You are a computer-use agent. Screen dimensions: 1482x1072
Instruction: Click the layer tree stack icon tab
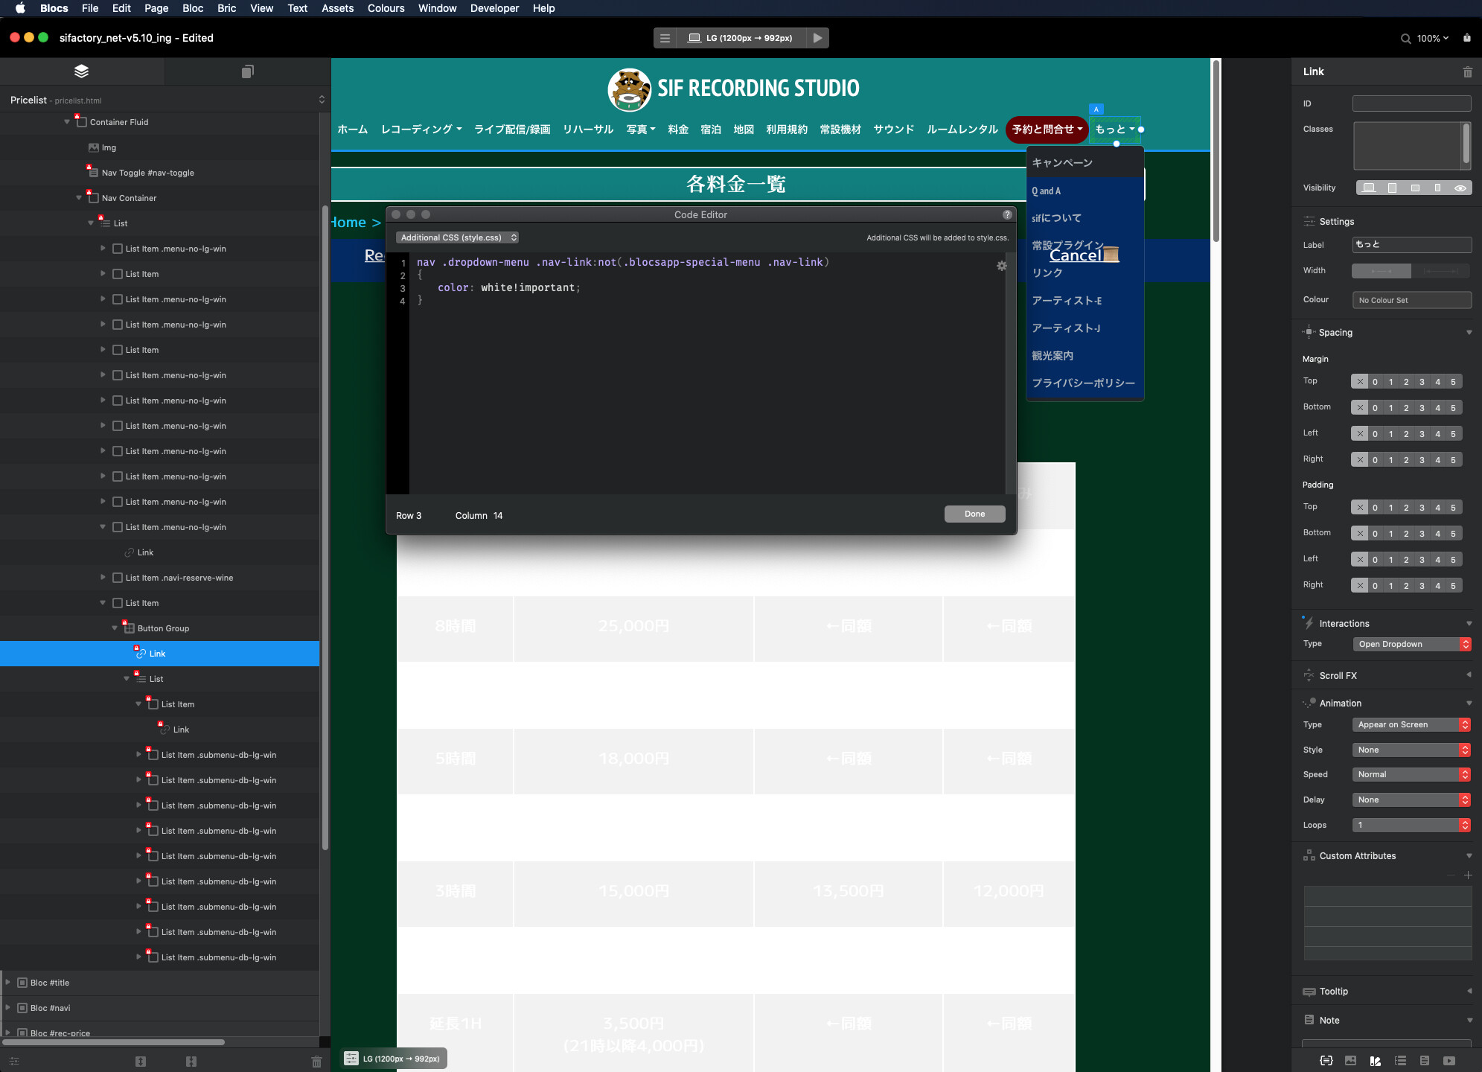(x=81, y=71)
